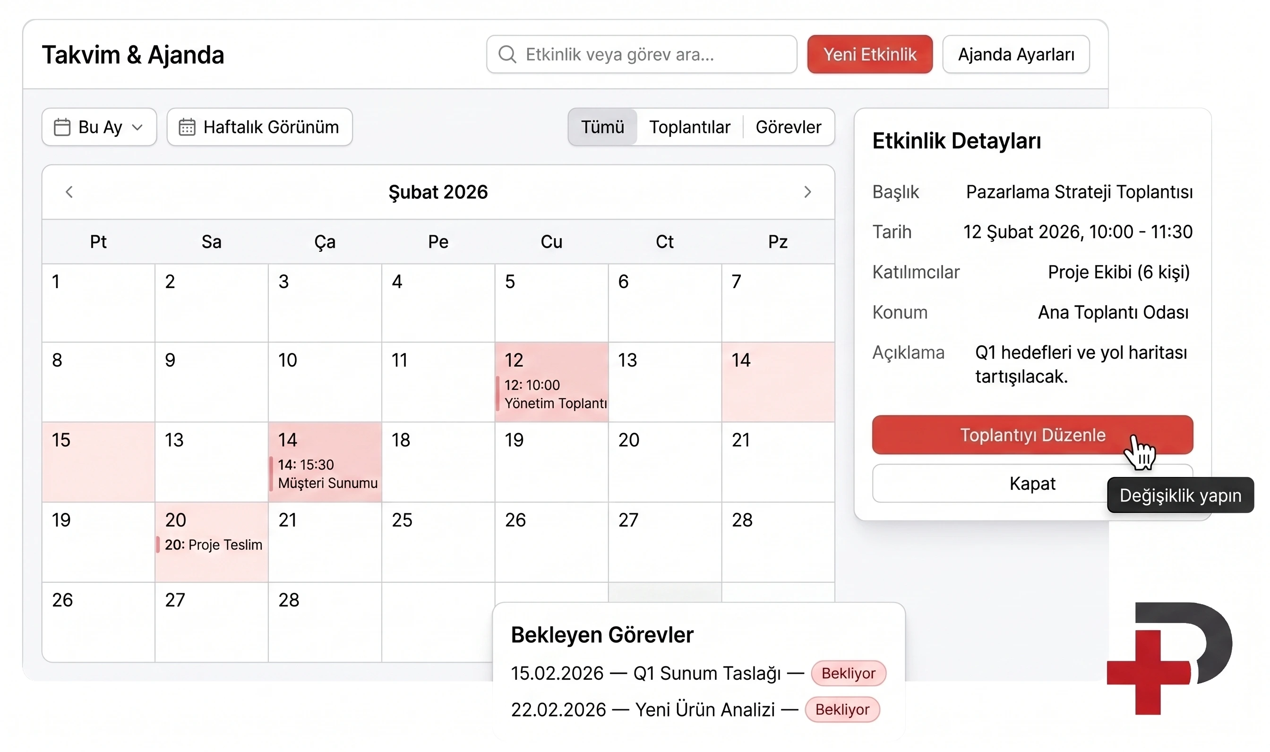
Task: Open the Proje Teslim event
Action: coord(212,545)
